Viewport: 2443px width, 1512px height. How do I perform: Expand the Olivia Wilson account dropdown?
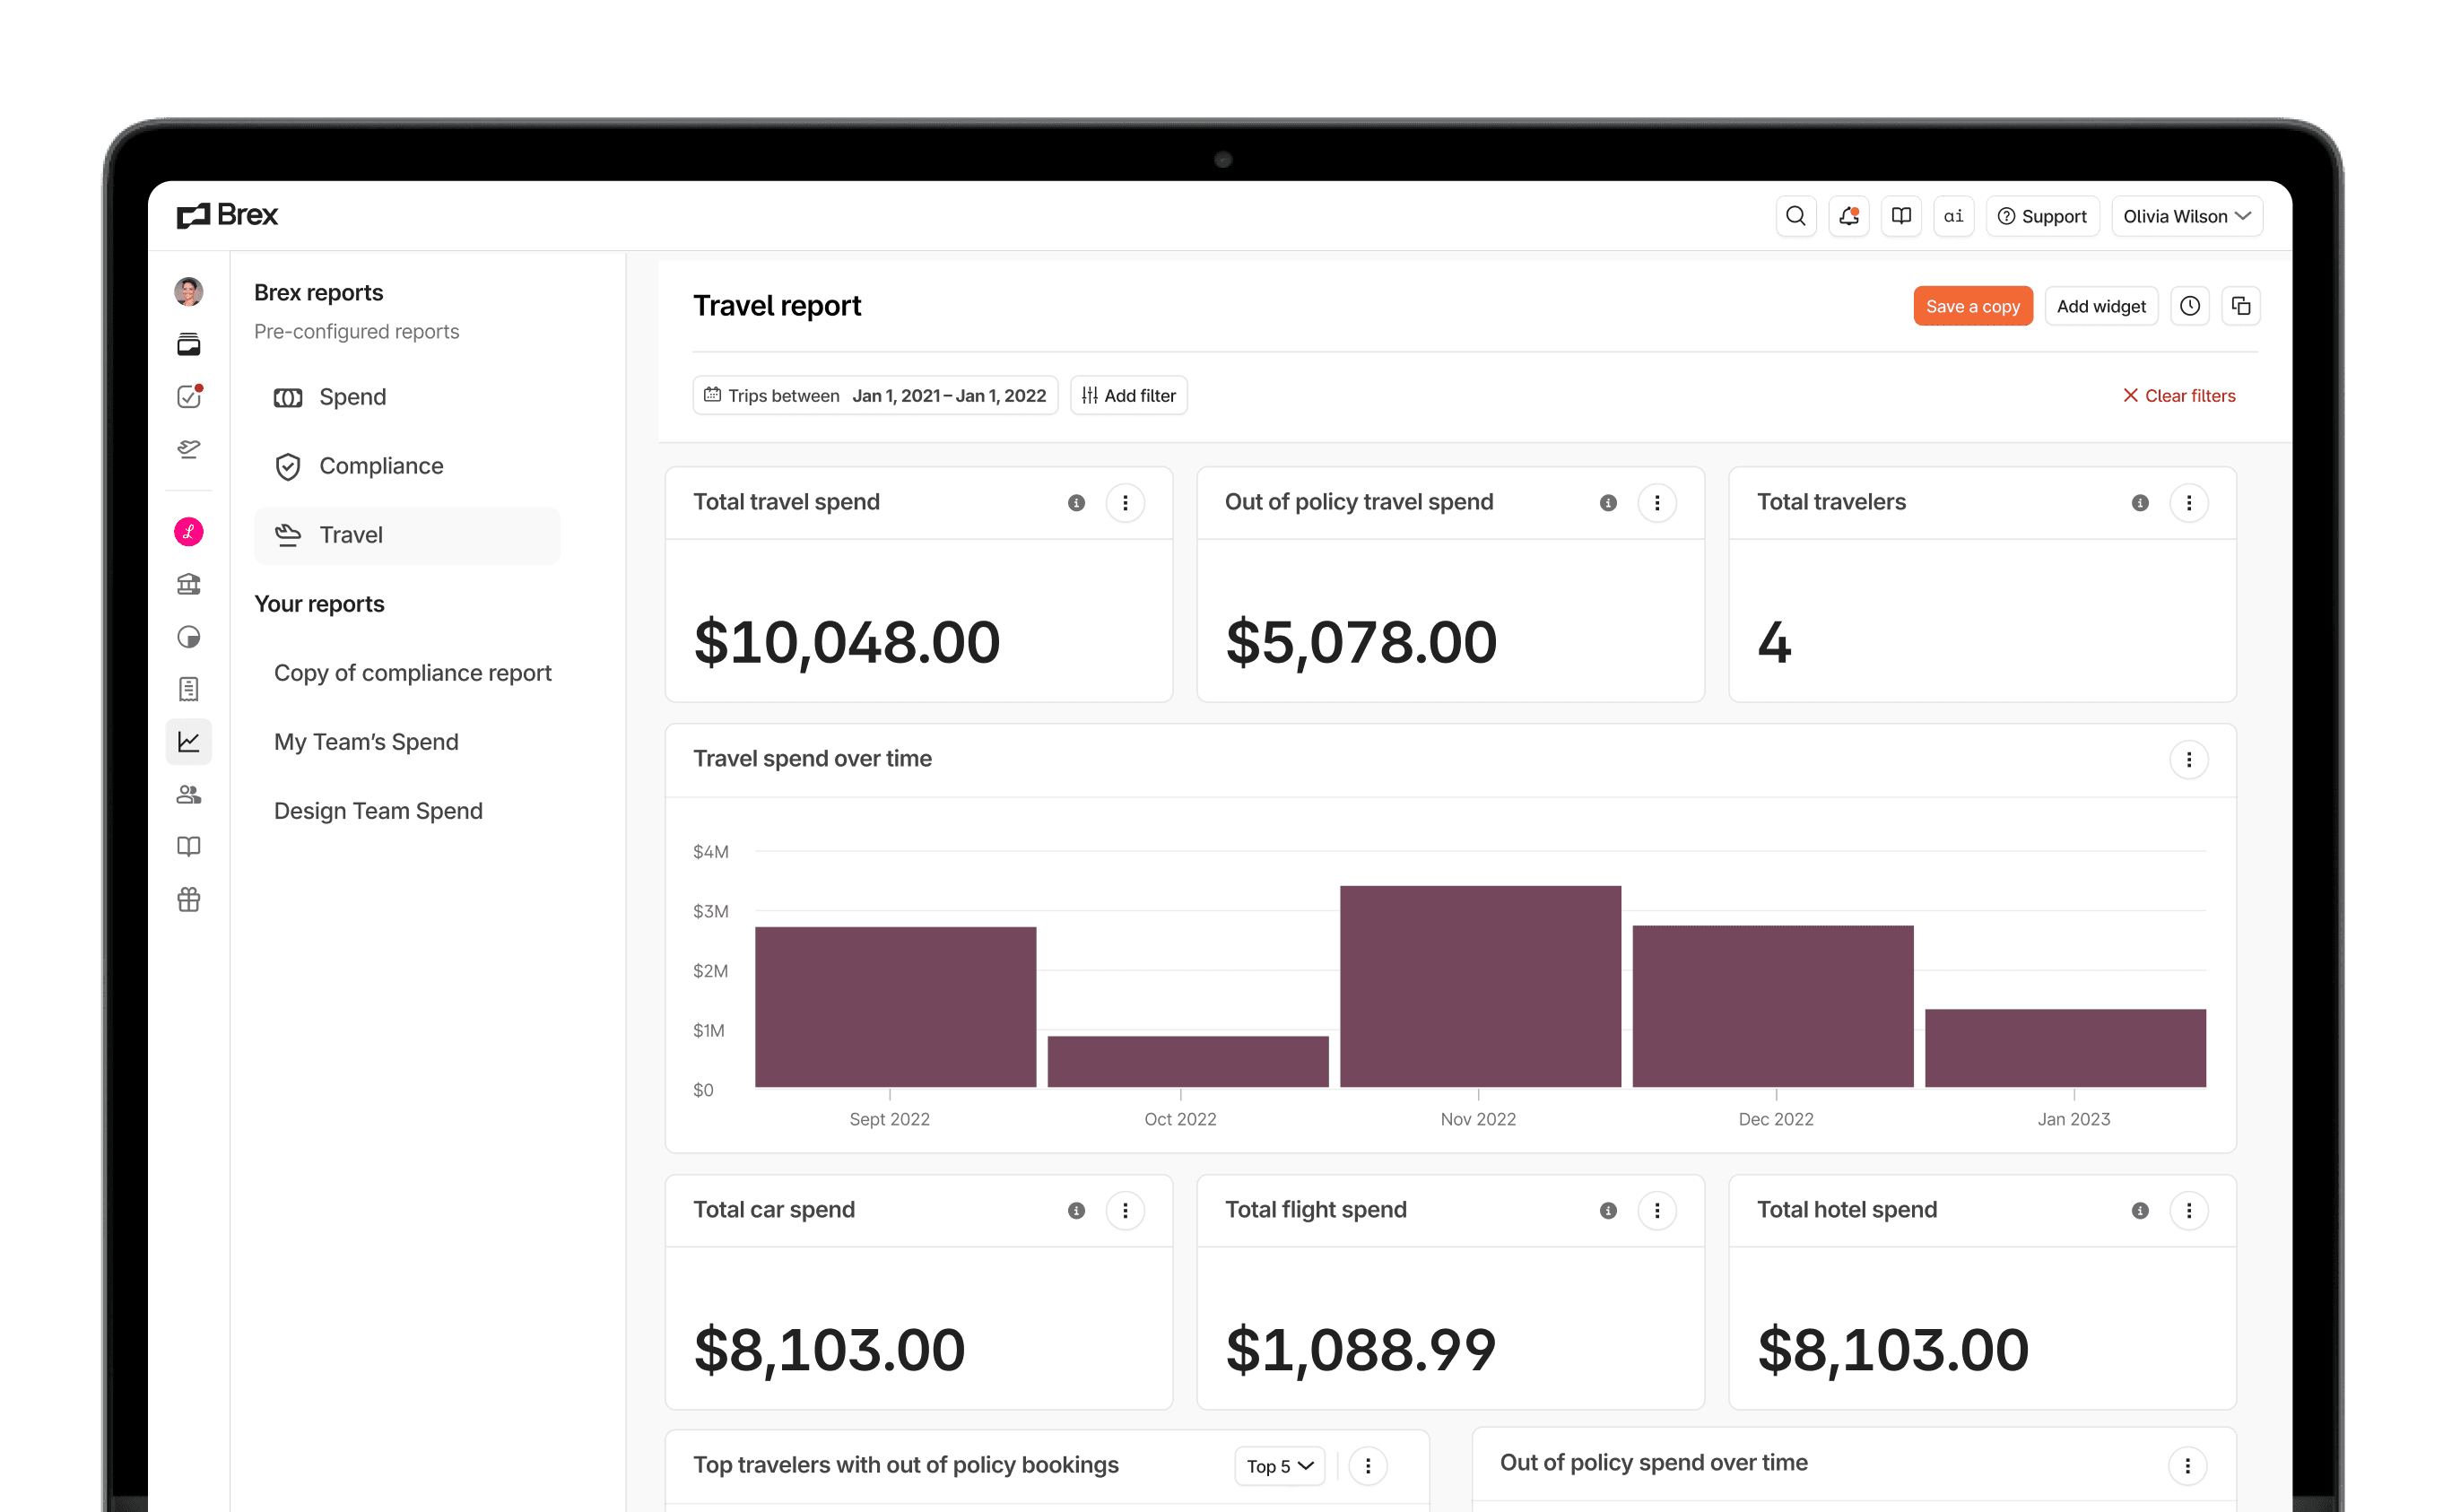tap(2186, 216)
